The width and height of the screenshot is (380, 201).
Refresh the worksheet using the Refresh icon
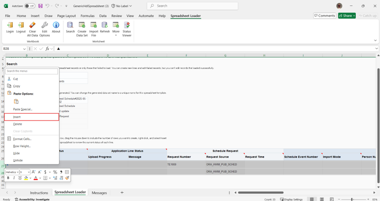105,27
